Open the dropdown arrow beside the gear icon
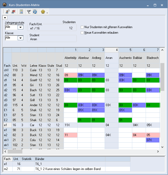This screenshot has width=168, height=175. 47,13
